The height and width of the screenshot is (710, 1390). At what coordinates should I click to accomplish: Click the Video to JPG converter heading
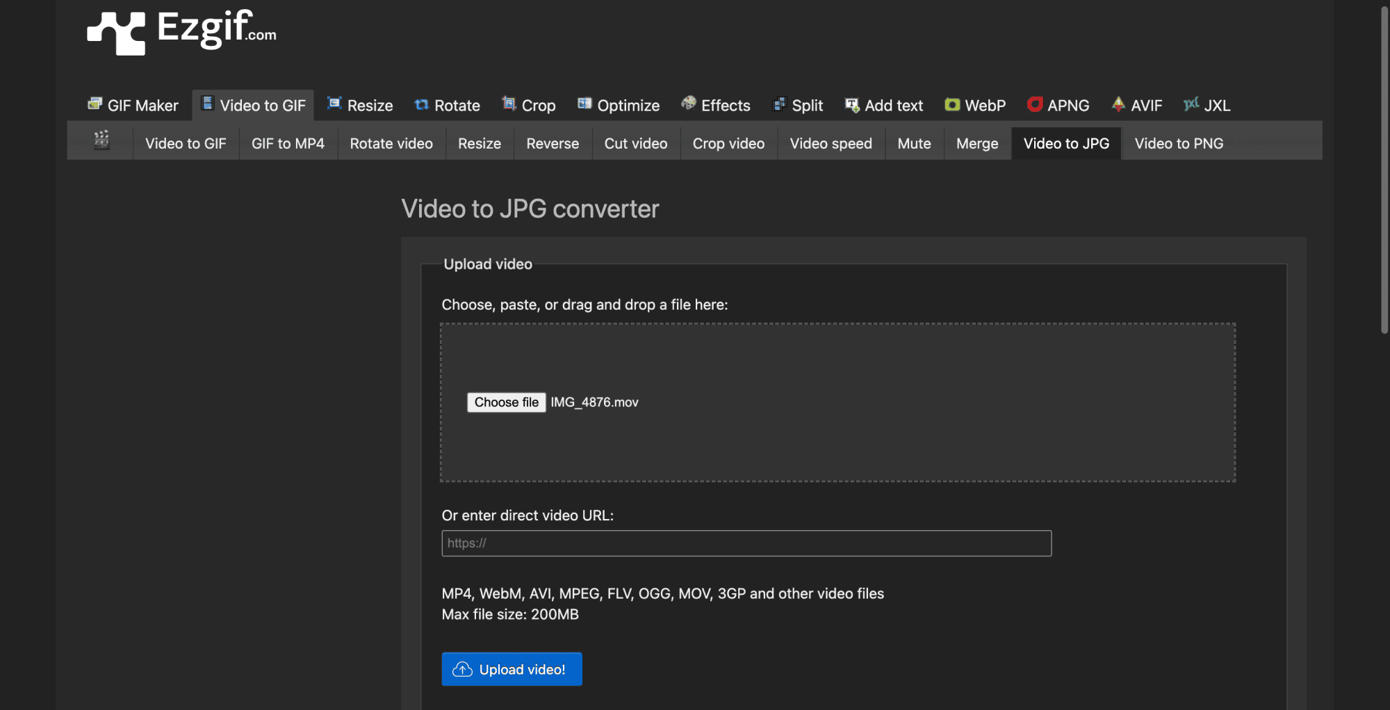point(530,209)
